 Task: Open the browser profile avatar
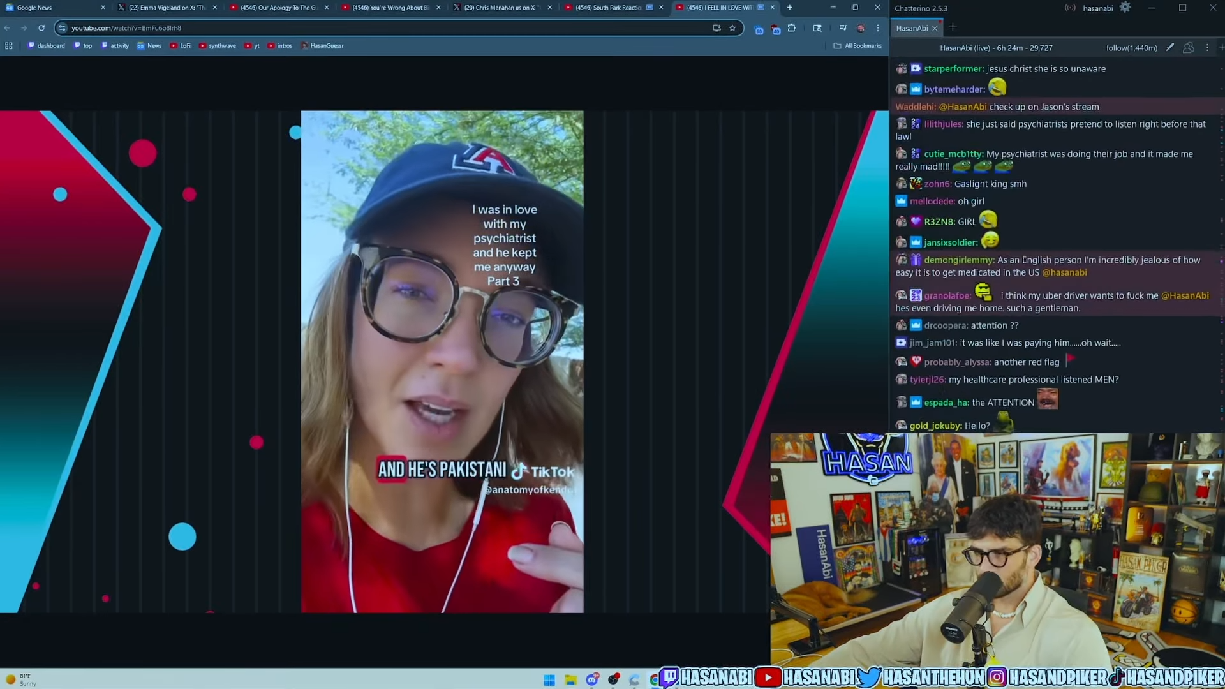pyautogui.click(x=861, y=28)
